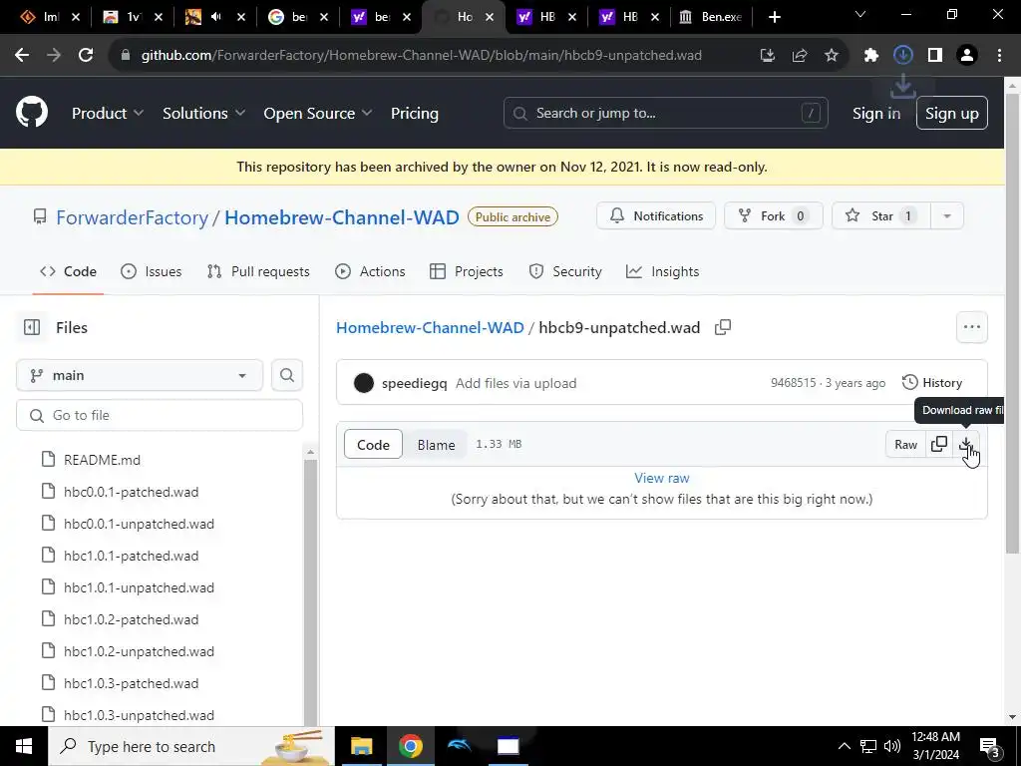The width and height of the screenshot is (1021, 766).
Task: Open the ForwarderFactory owner link
Action: pos(133,217)
